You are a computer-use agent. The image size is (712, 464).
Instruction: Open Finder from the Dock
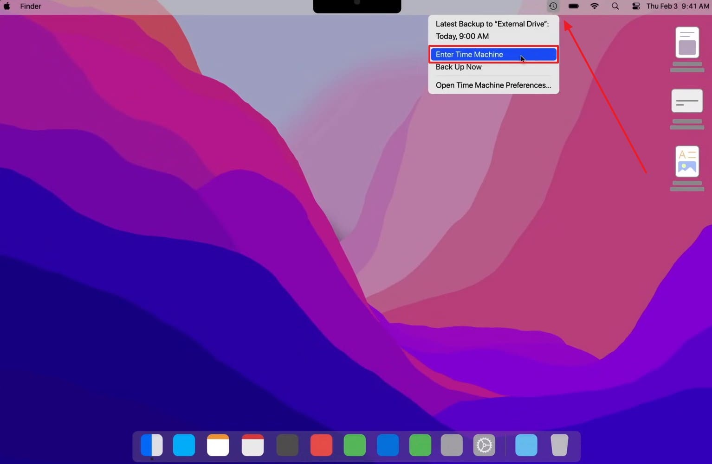coord(152,445)
